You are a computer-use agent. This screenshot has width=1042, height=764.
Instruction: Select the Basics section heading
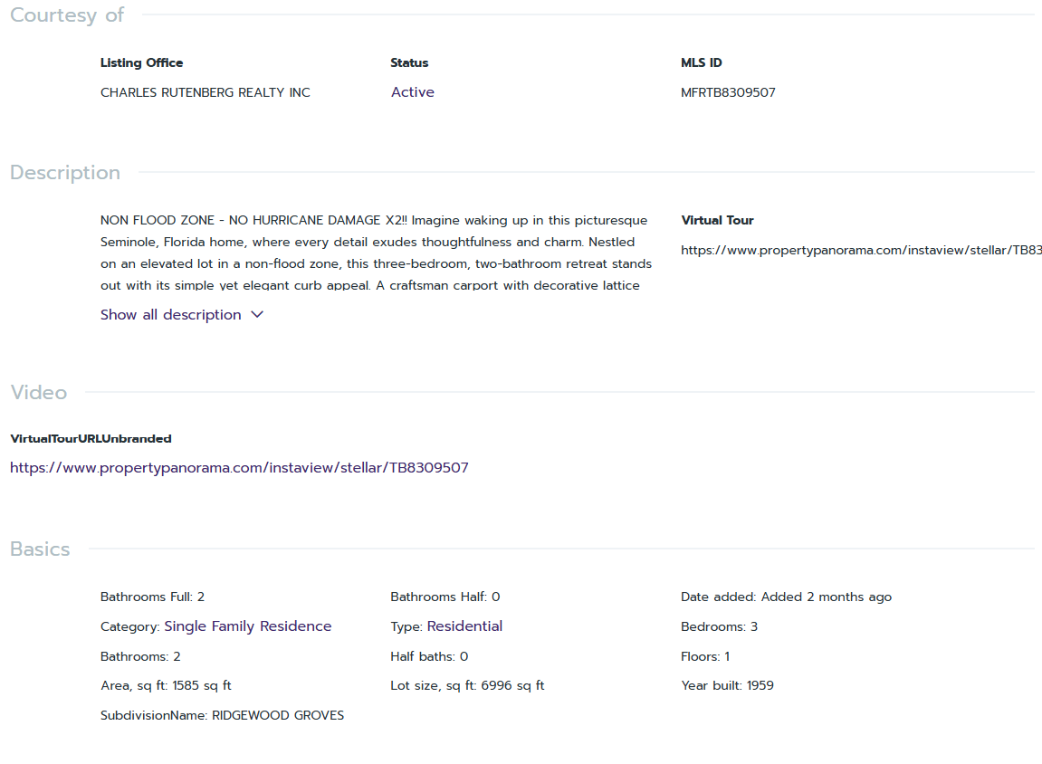tap(40, 549)
